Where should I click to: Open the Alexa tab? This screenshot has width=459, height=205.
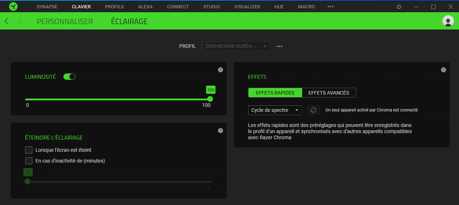pyautogui.click(x=145, y=7)
